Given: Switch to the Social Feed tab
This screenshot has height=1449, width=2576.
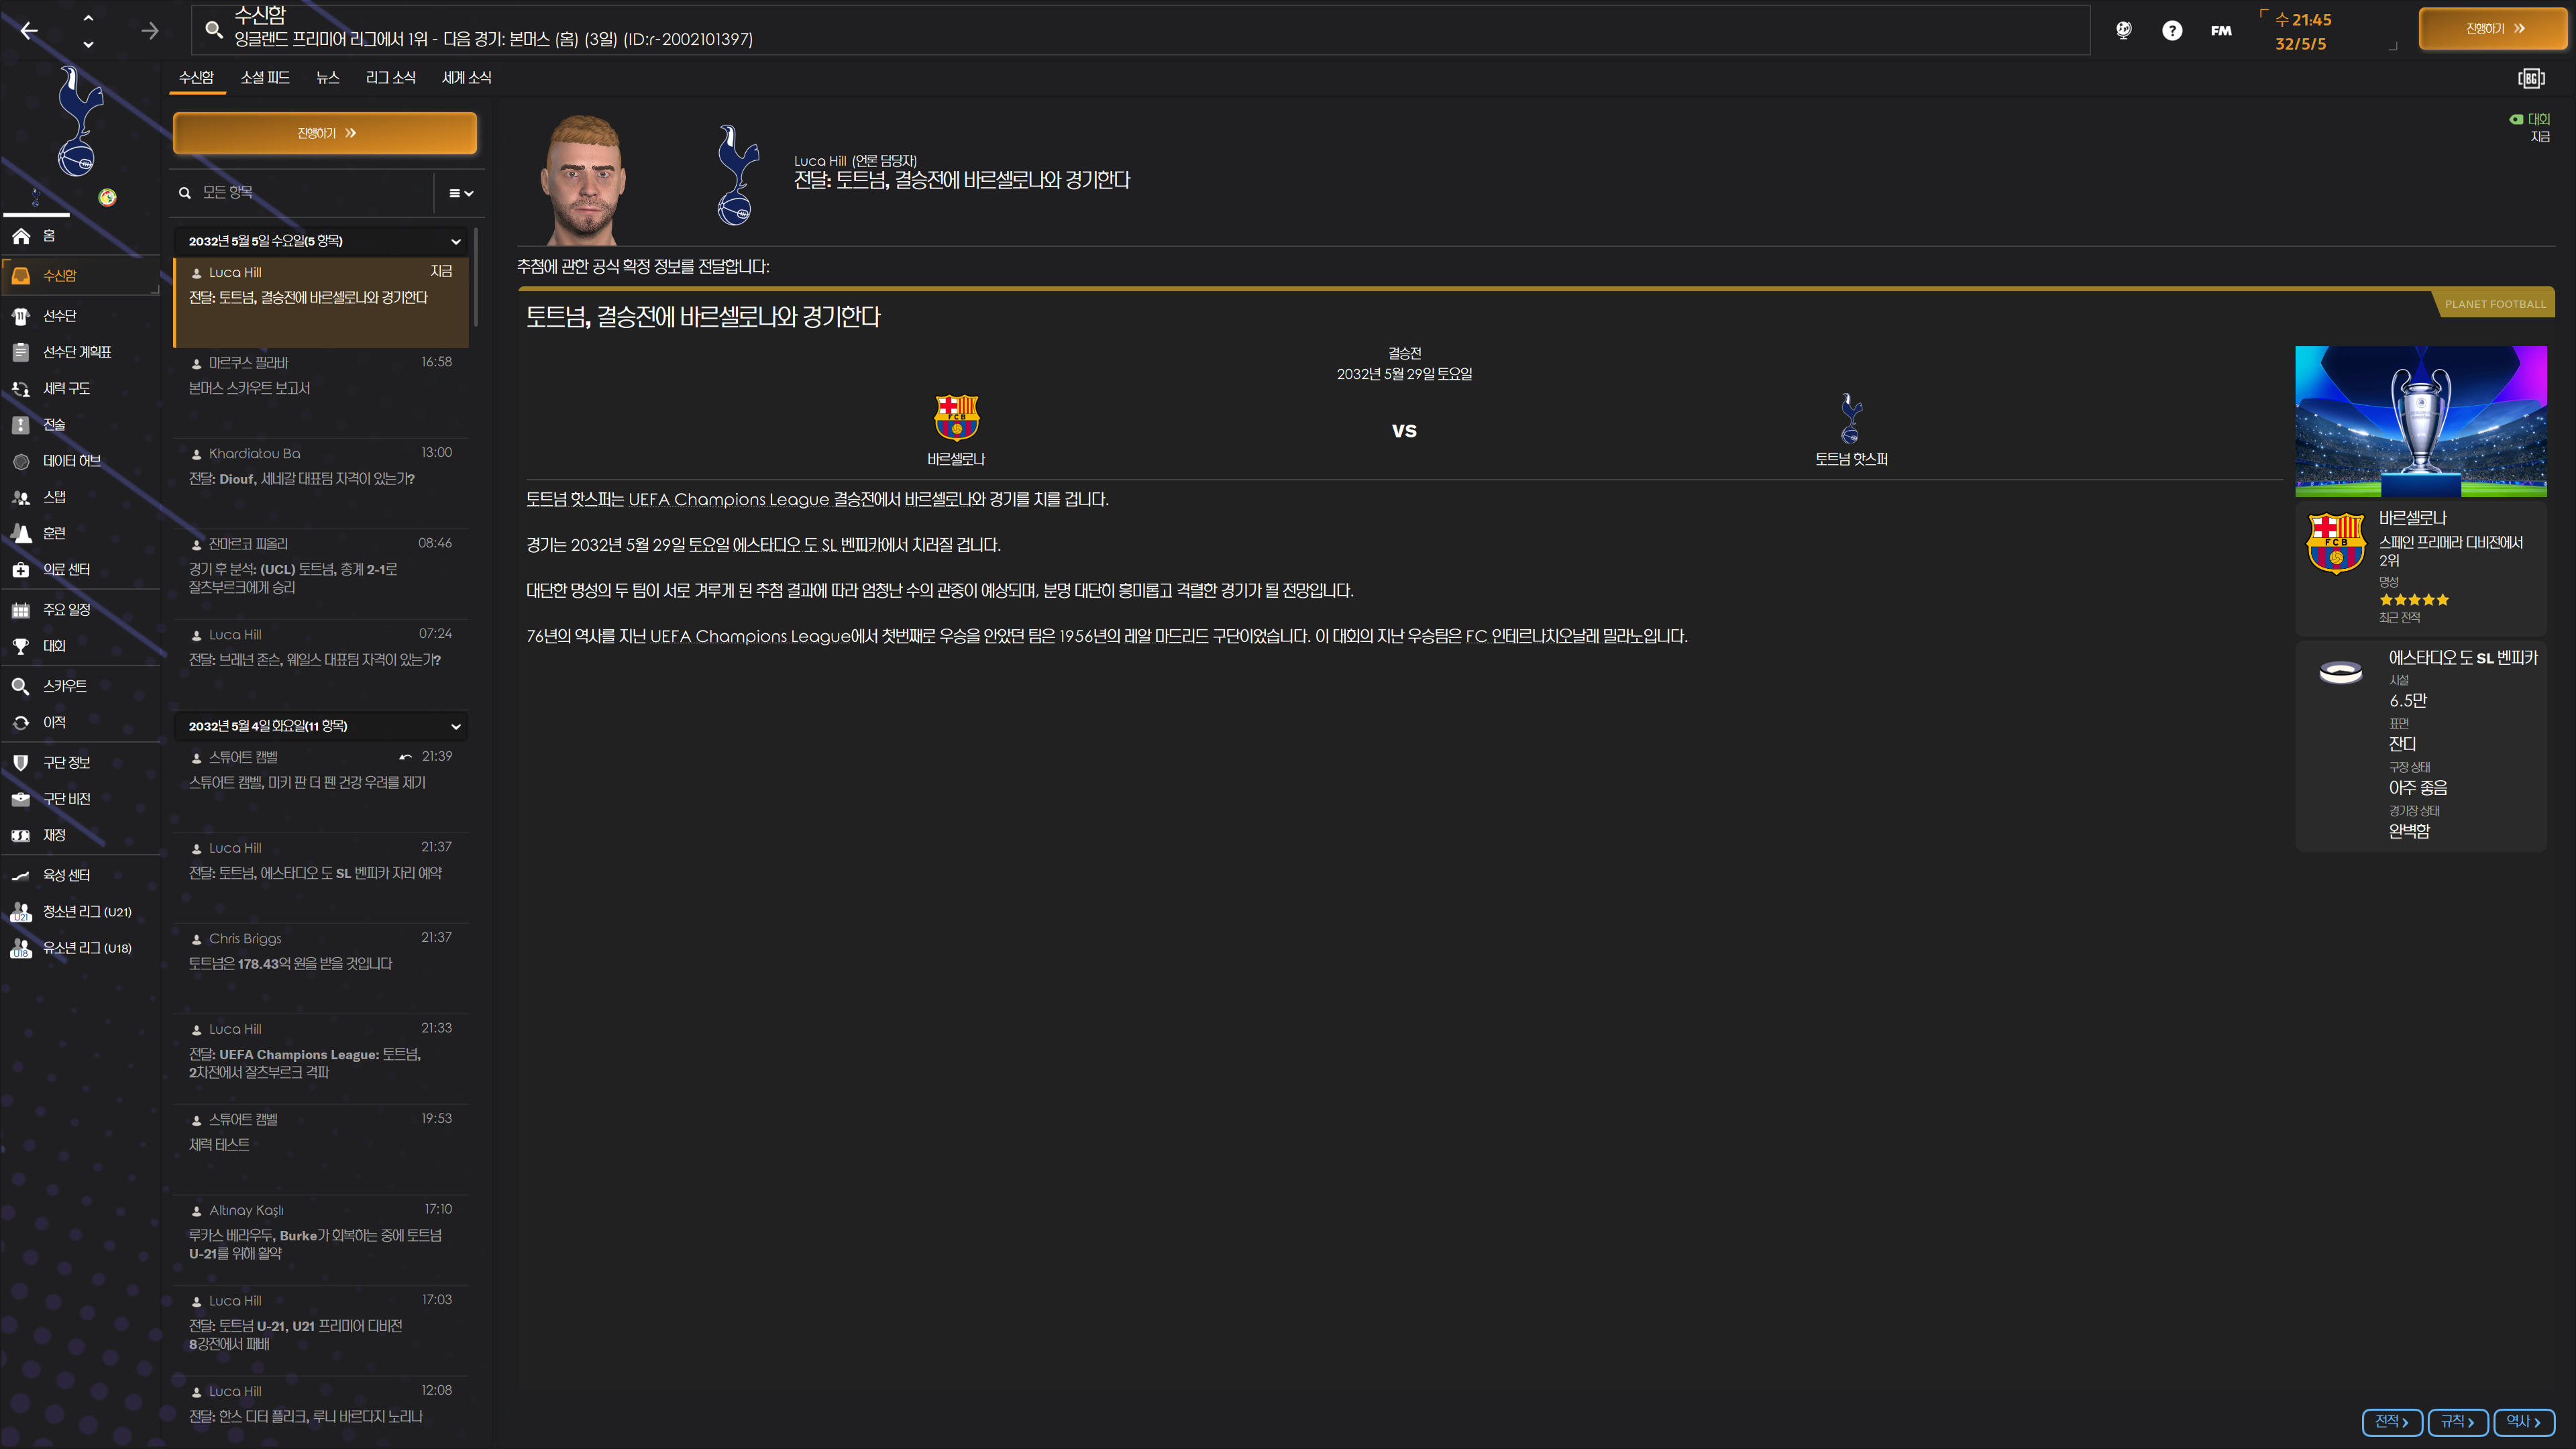Looking at the screenshot, I should tap(265, 77).
